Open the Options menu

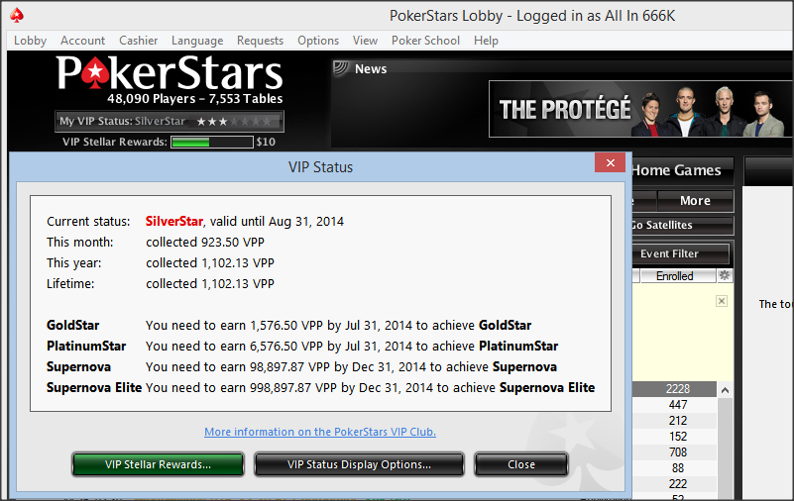pyautogui.click(x=318, y=41)
